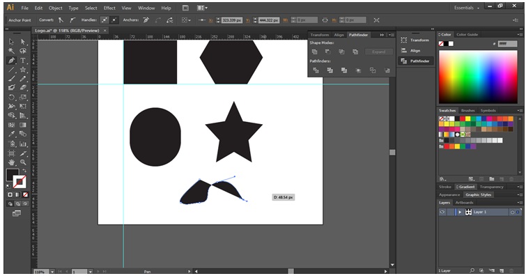
Task: Open zoom level dropdown at bottom
Action: [x=52, y=271]
